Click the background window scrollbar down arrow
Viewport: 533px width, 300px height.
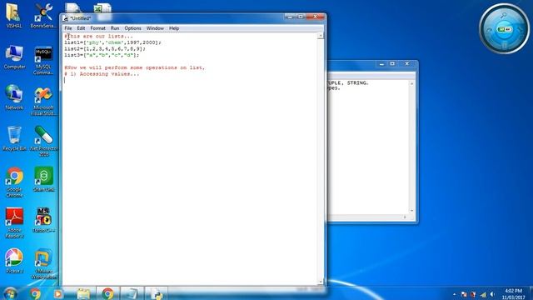click(x=412, y=211)
